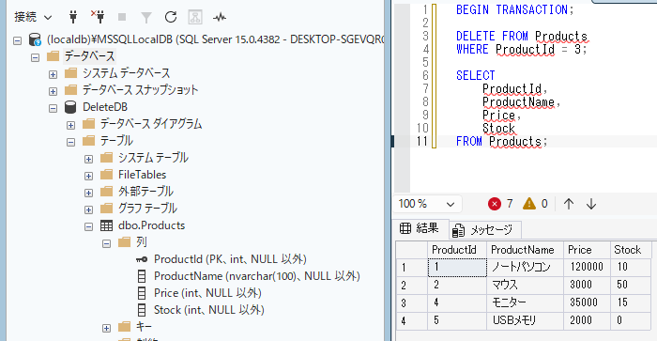
Task: Expand データベース スナップショット node
Action: 53,91
